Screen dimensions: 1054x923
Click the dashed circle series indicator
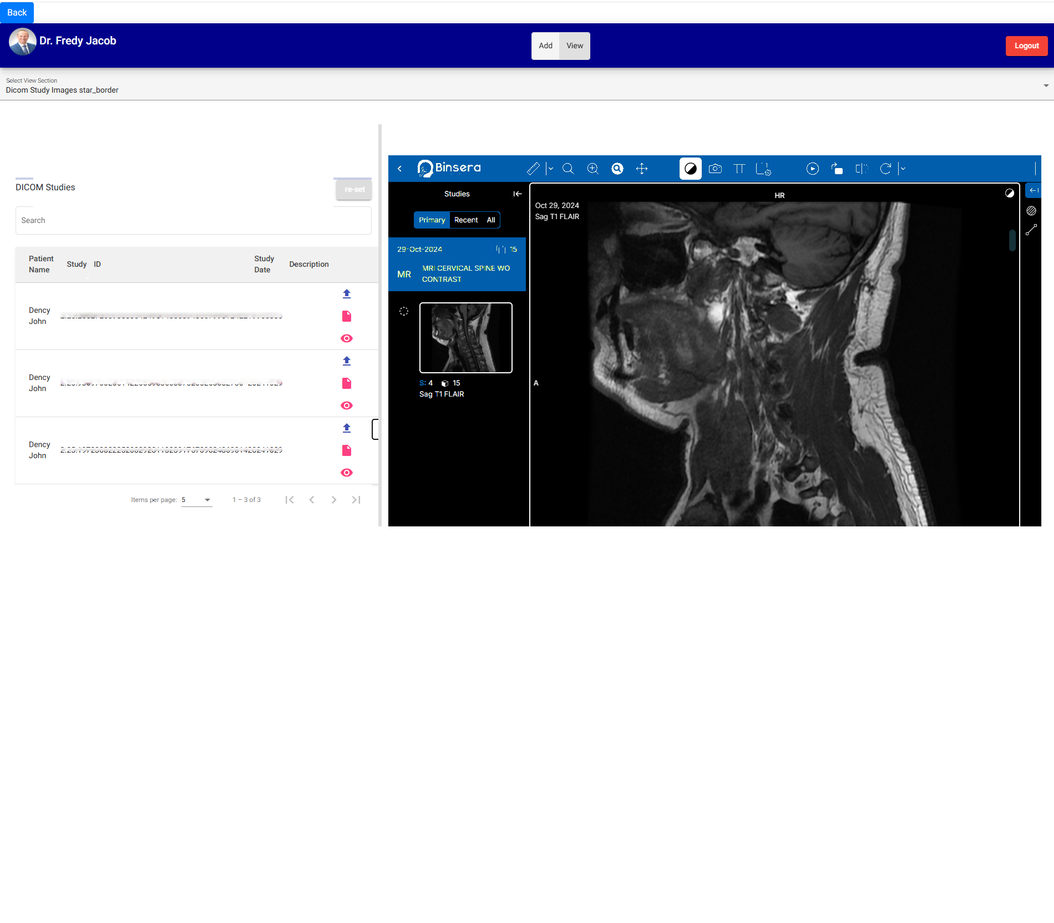point(404,312)
